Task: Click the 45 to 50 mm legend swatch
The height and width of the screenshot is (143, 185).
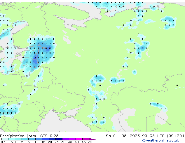Action: 86,139
